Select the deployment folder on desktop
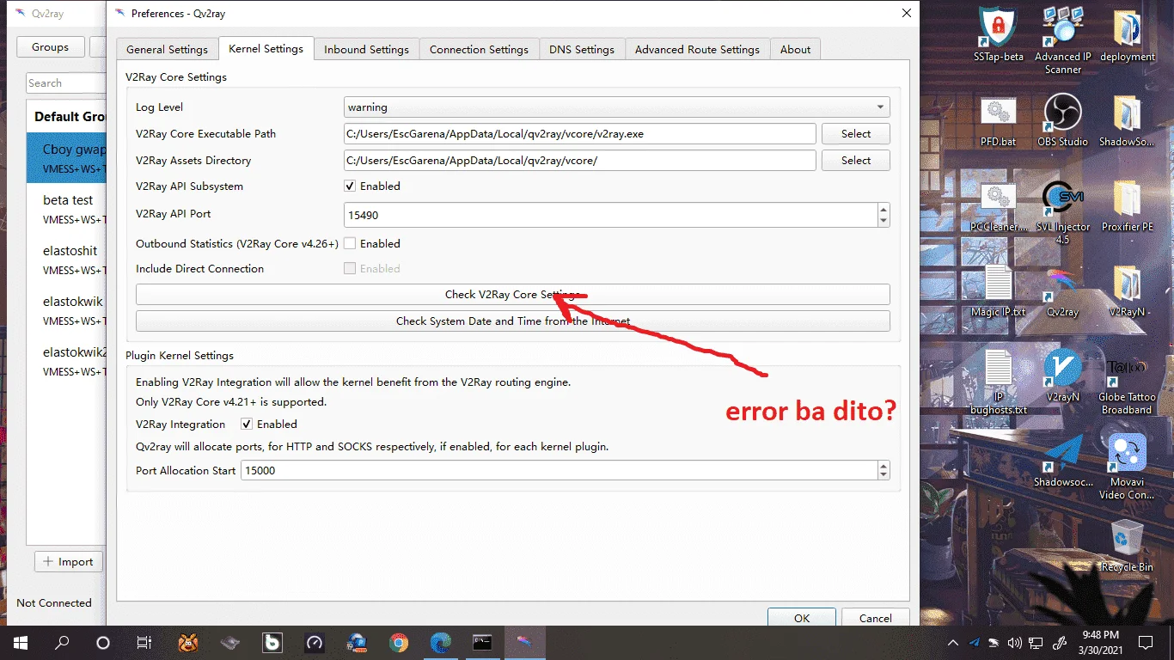Viewport: 1174px width, 660px height. click(1127, 34)
